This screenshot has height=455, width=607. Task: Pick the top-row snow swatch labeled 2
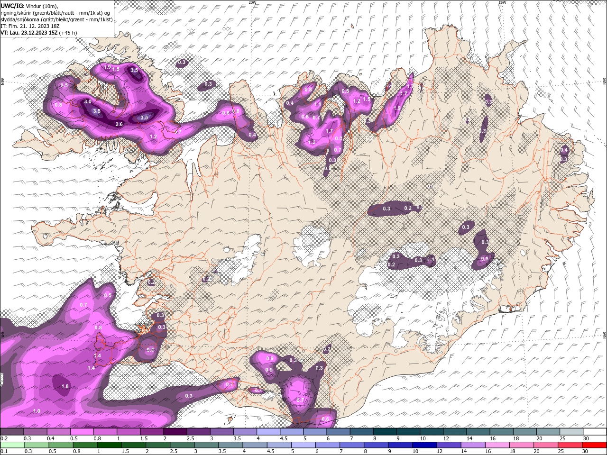175,432
